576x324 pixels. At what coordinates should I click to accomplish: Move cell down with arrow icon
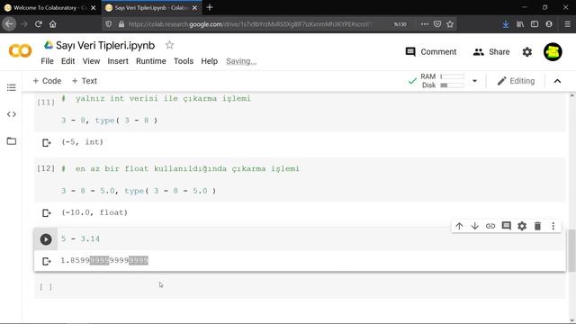[474, 226]
